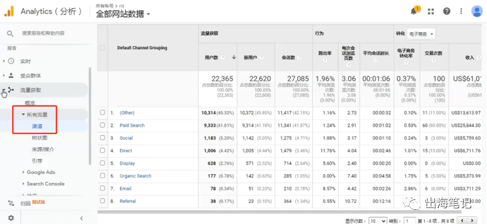Toggle the select-all checkbox in table header
This screenshot has width=487, height=224.
click(x=103, y=48)
